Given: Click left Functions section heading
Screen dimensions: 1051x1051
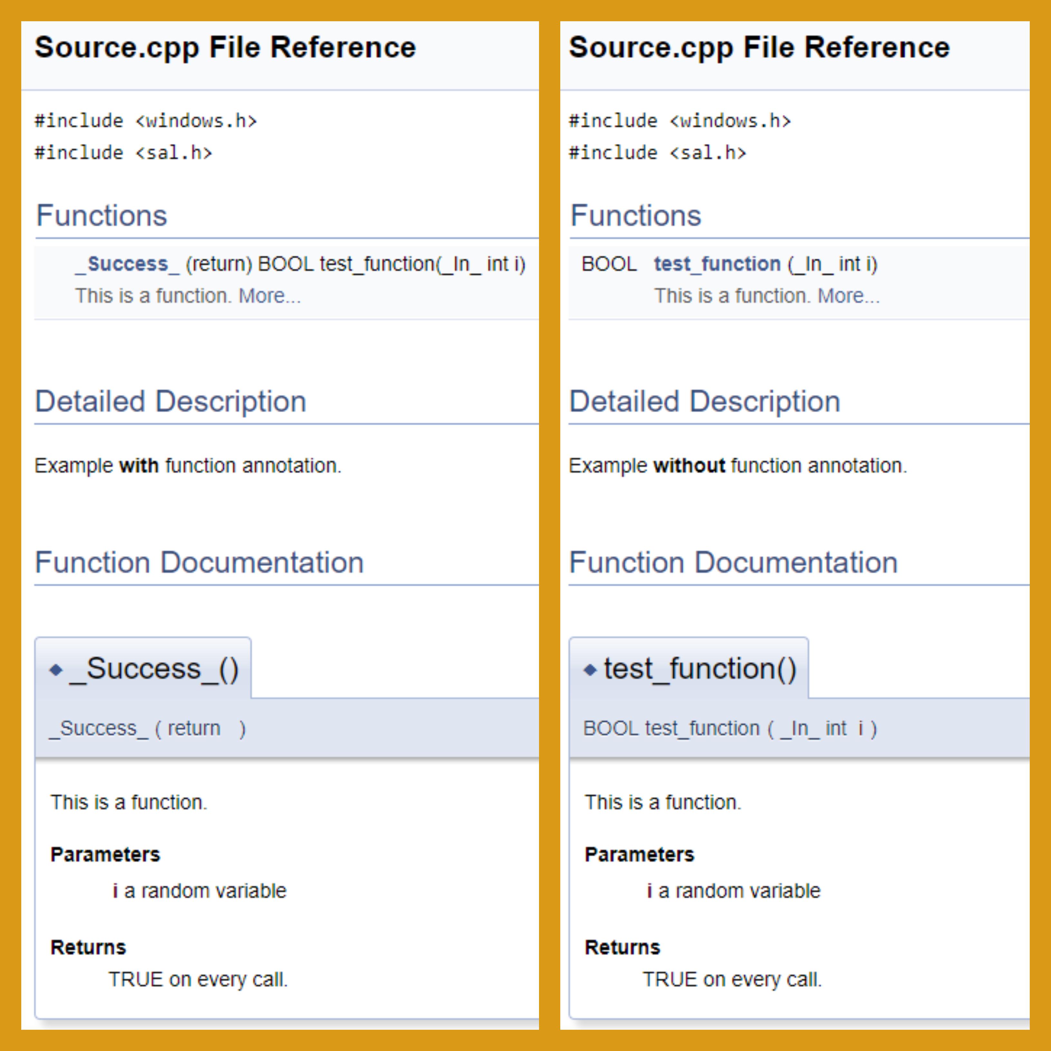Looking at the screenshot, I should [x=102, y=215].
